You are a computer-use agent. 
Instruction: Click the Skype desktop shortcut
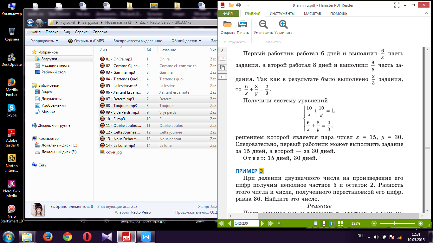[x=11, y=110]
